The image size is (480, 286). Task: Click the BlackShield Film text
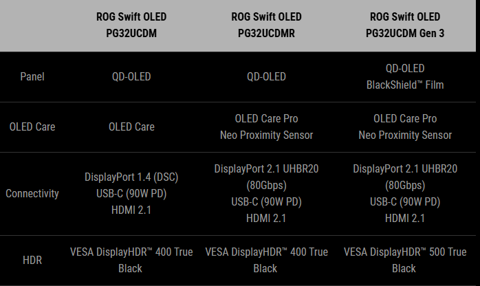pyautogui.click(x=405, y=85)
